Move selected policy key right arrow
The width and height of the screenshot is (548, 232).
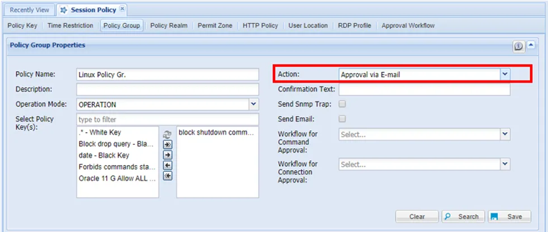point(168,155)
